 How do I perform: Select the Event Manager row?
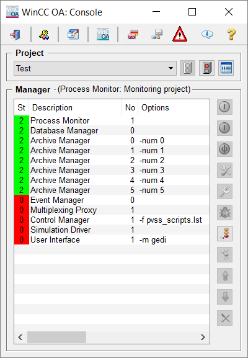click(x=112, y=200)
